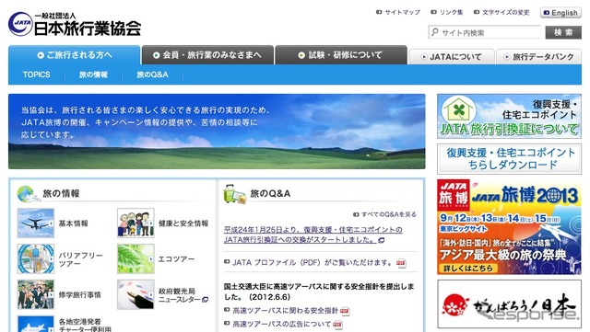The width and height of the screenshot is (590, 332).
Task: Click the suitcase icon beside 旅のQ&A heading
Action: [234, 194]
